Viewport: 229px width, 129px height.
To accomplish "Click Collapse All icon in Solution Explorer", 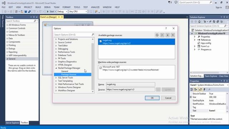I will tap(218, 21).
